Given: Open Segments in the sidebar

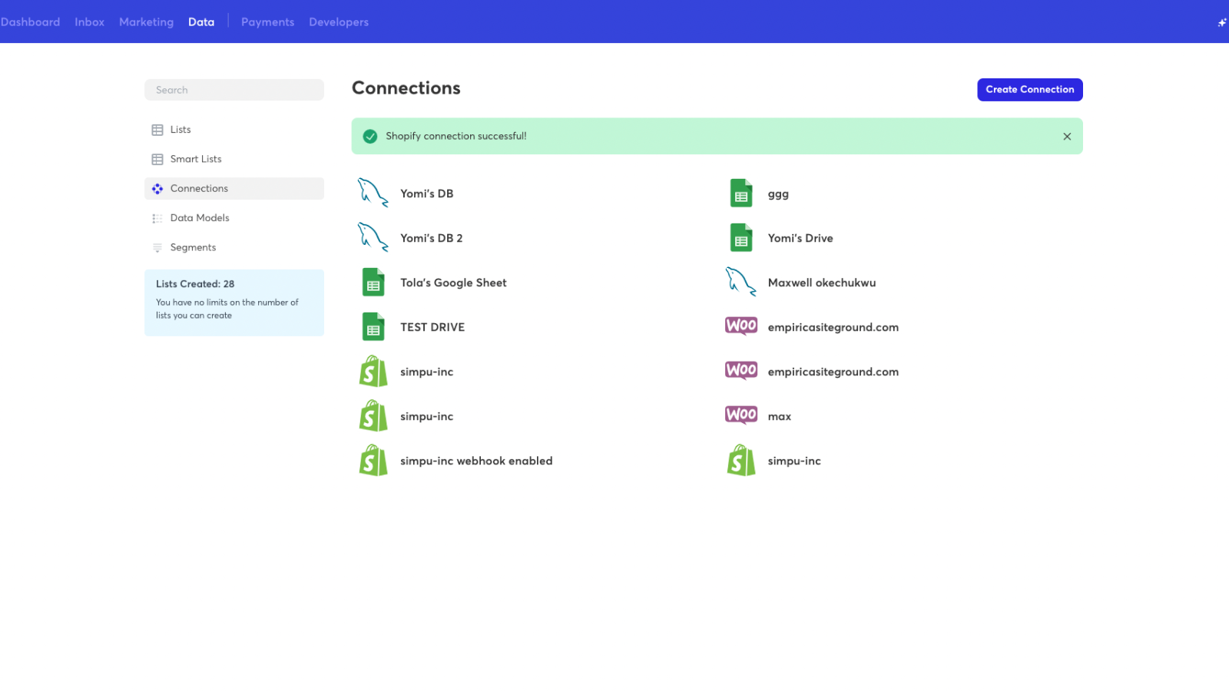Looking at the screenshot, I should click(193, 247).
